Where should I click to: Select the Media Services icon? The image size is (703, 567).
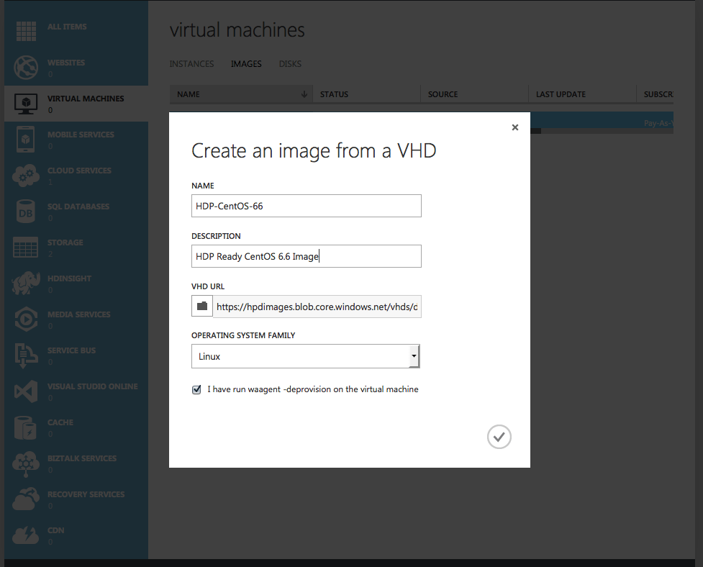click(x=25, y=319)
